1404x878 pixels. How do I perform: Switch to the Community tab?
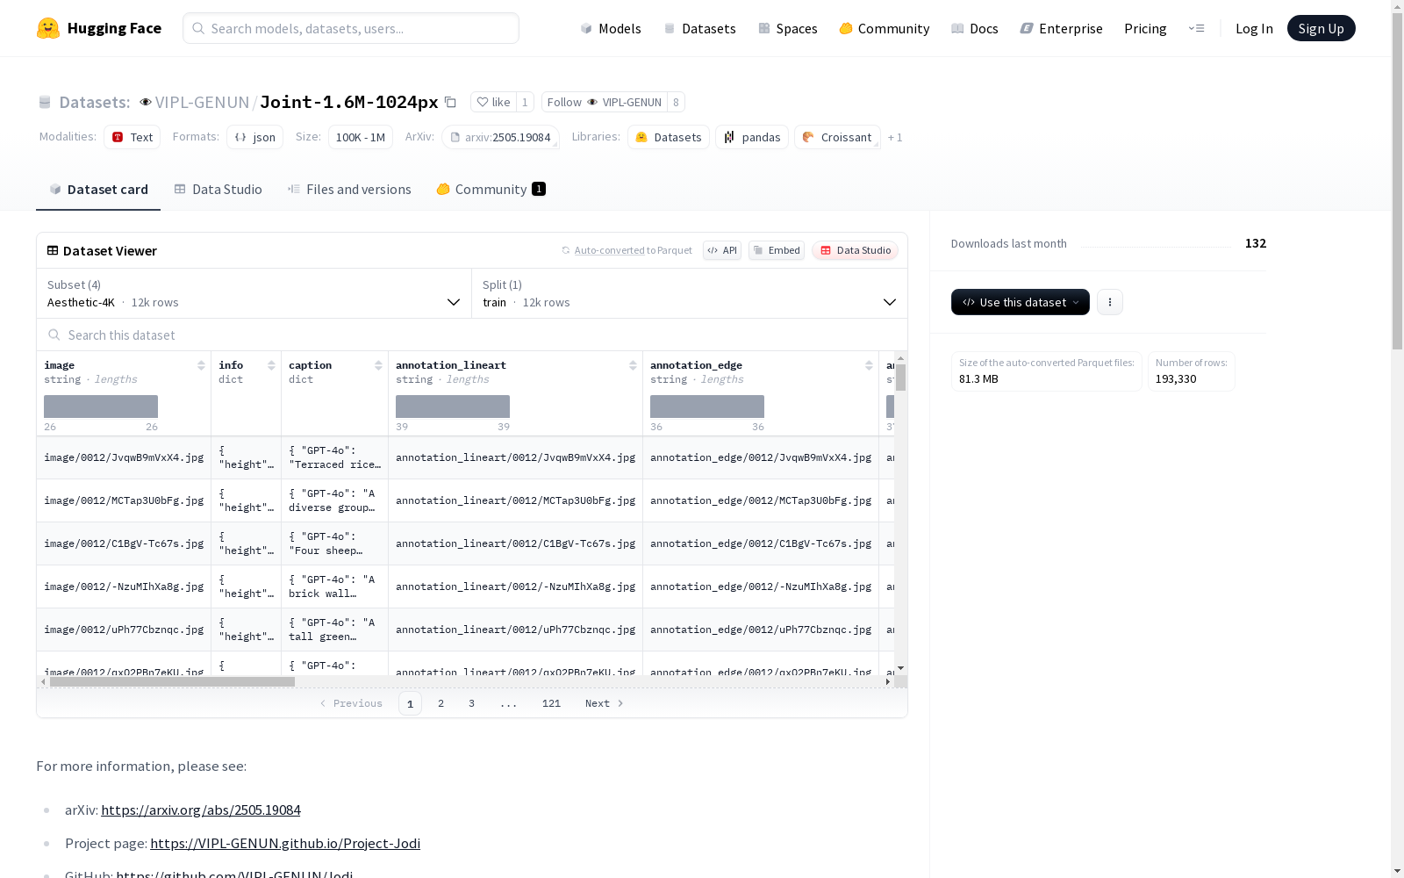(491, 189)
